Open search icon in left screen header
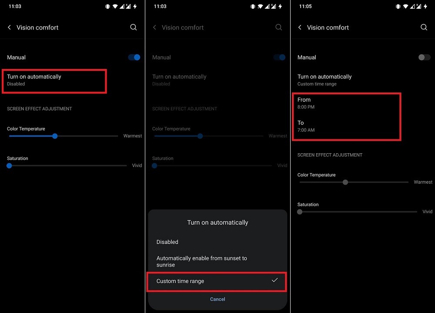 pos(134,27)
